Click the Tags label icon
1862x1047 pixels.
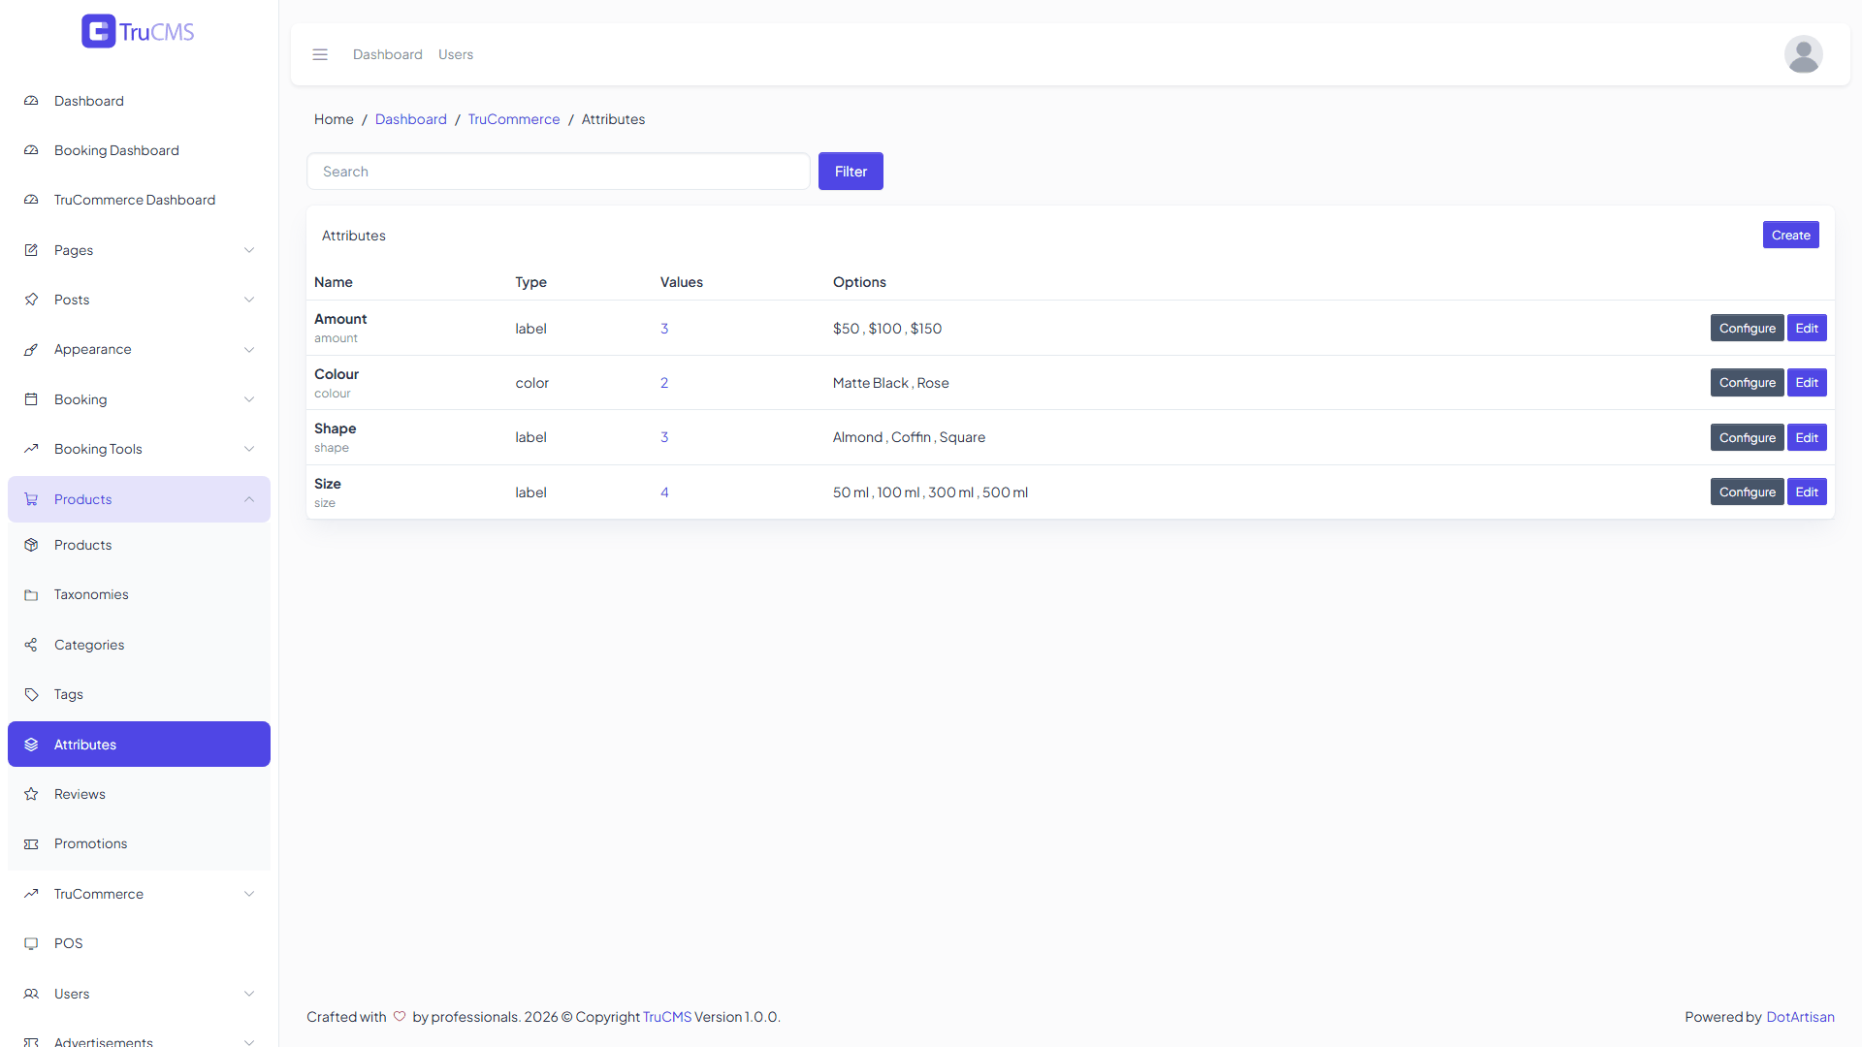tap(31, 694)
